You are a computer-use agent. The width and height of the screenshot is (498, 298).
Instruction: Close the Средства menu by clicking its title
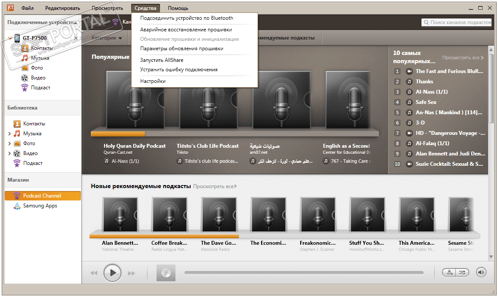145,8
